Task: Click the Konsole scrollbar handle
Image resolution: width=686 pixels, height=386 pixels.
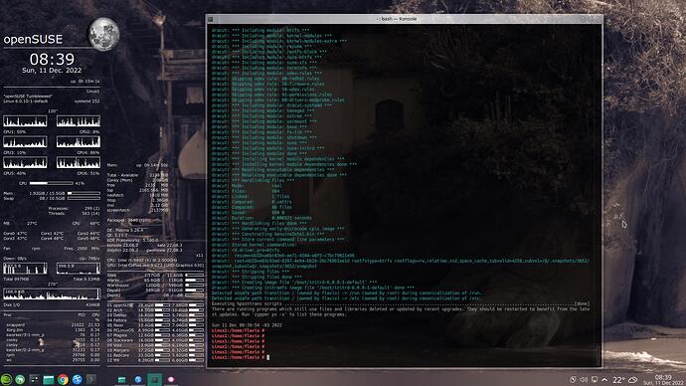Action: 599,354
